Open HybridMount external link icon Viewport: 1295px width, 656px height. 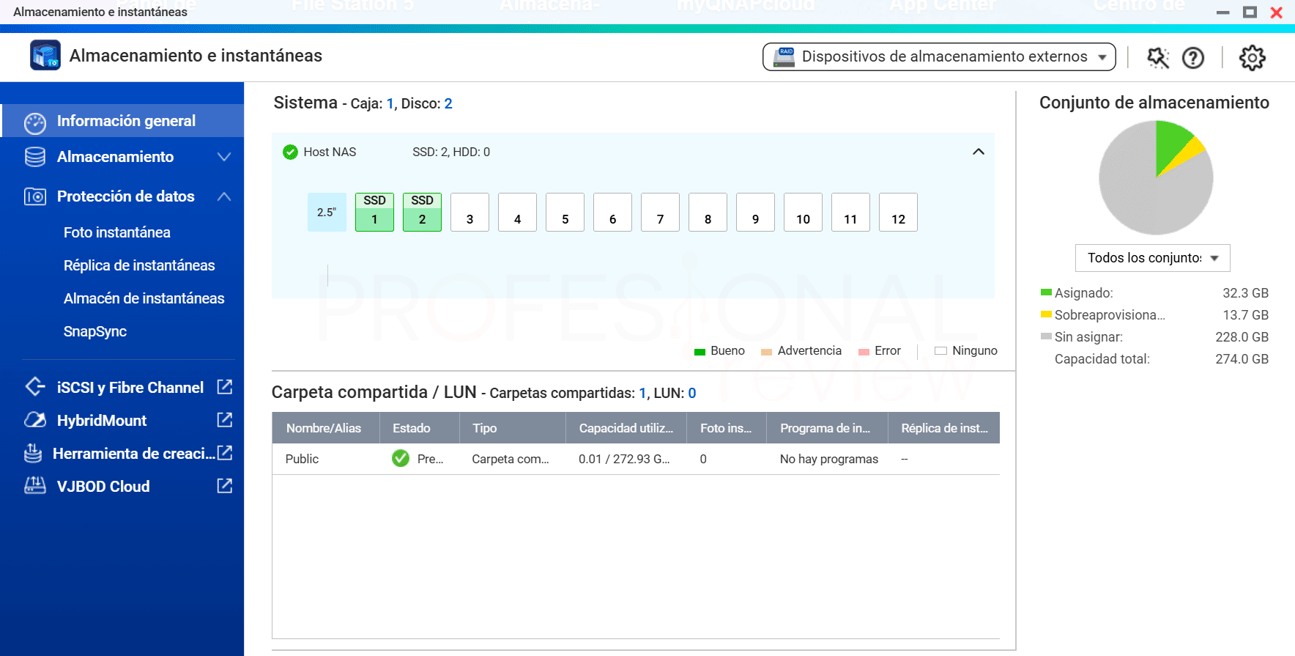[225, 420]
